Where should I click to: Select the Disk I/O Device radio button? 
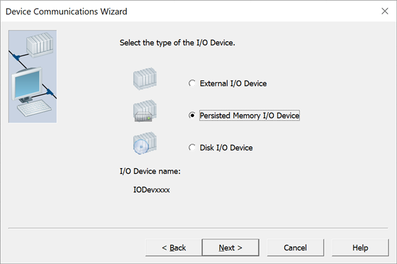click(192, 147)
